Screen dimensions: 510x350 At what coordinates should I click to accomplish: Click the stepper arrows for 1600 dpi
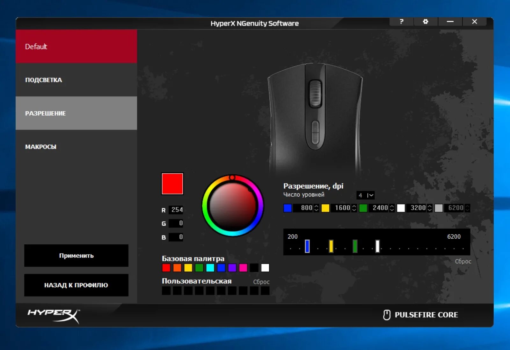click(x=354, y=208)
